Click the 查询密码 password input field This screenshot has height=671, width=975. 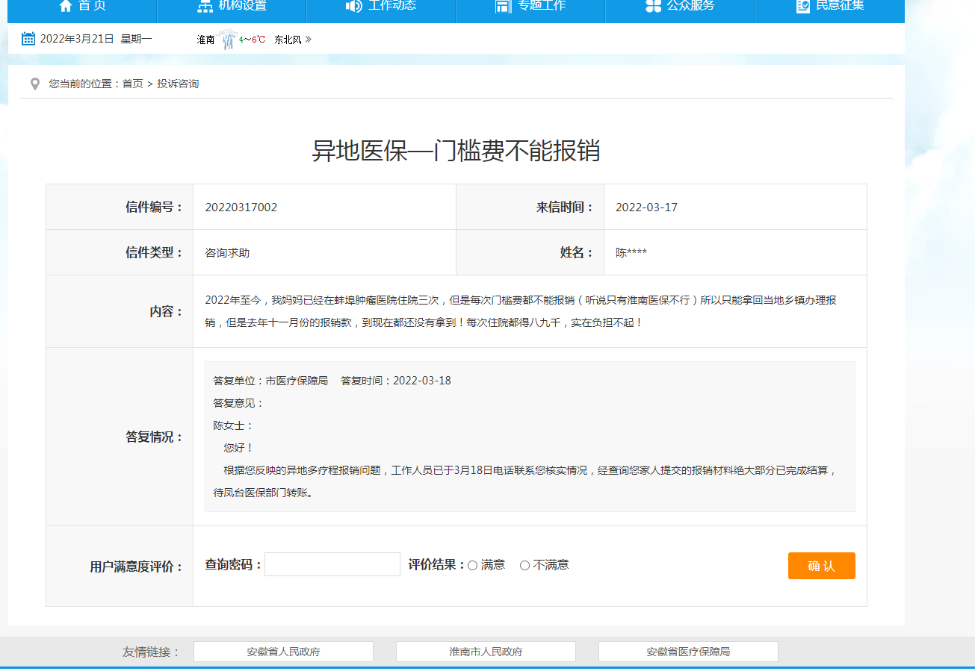332,564
